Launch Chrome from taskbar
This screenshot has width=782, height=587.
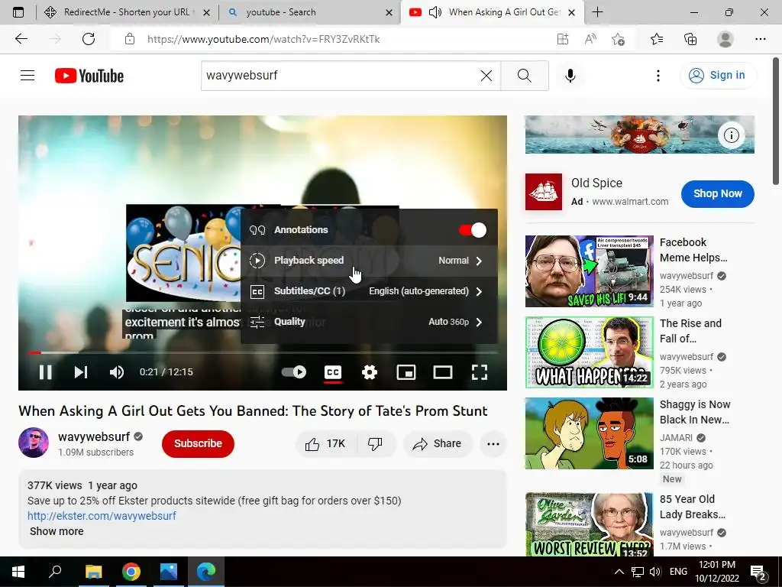131,572
